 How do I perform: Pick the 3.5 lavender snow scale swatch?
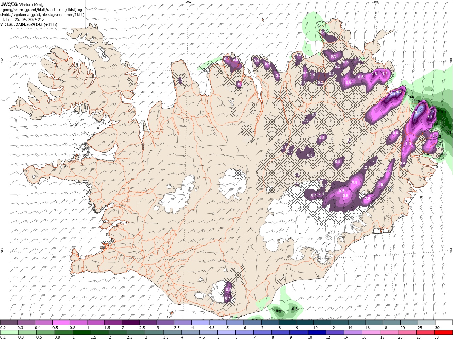pos(183,323)
